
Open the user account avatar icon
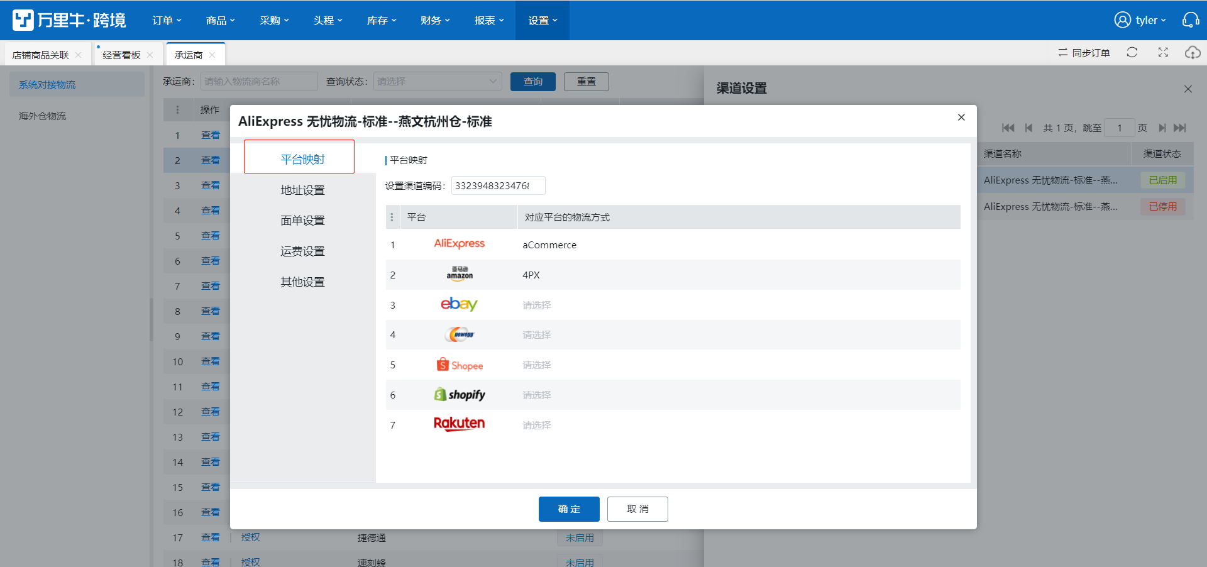tap(1122, 20)
